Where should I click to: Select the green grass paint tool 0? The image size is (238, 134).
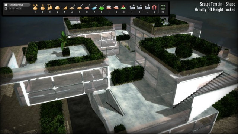(102, 7)
